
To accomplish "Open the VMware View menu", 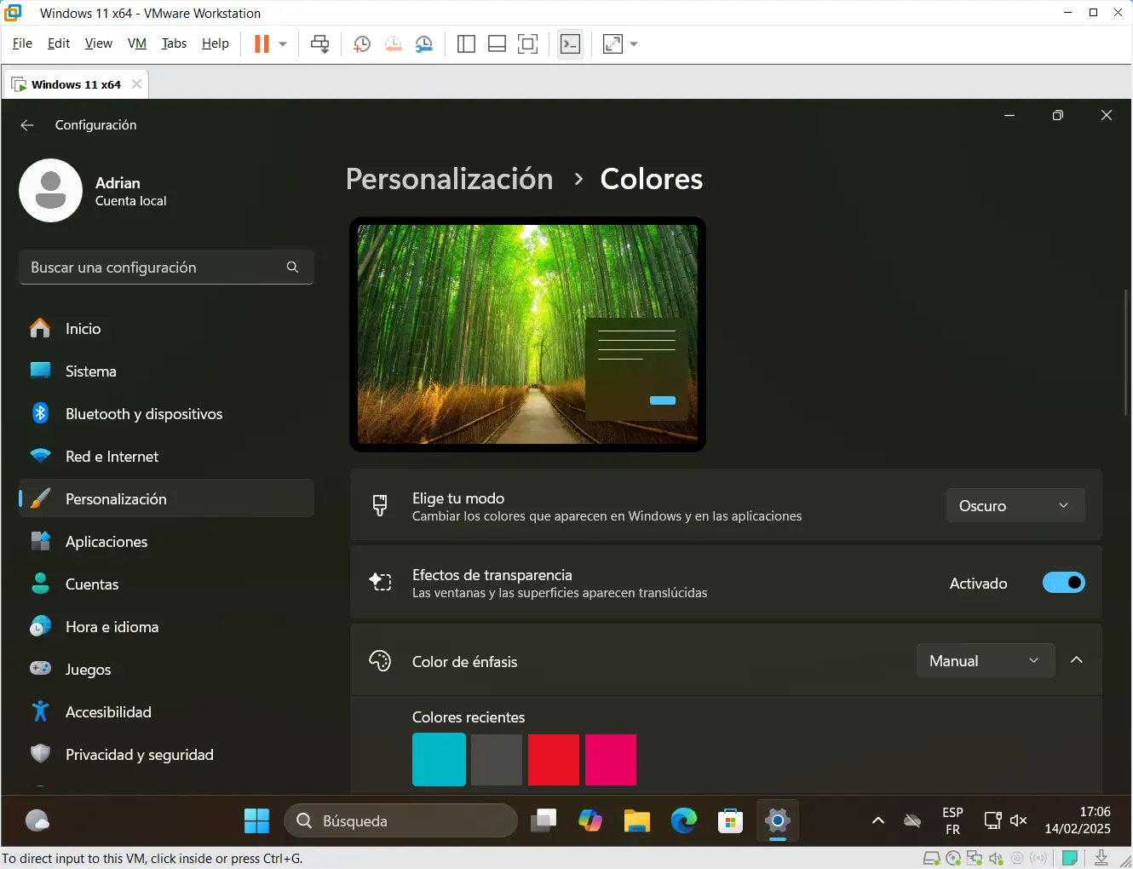I will coord(99,43).
